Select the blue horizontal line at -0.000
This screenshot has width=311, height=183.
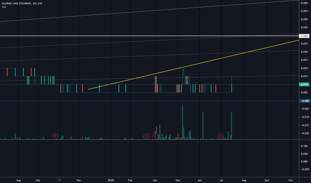point(149,101)
